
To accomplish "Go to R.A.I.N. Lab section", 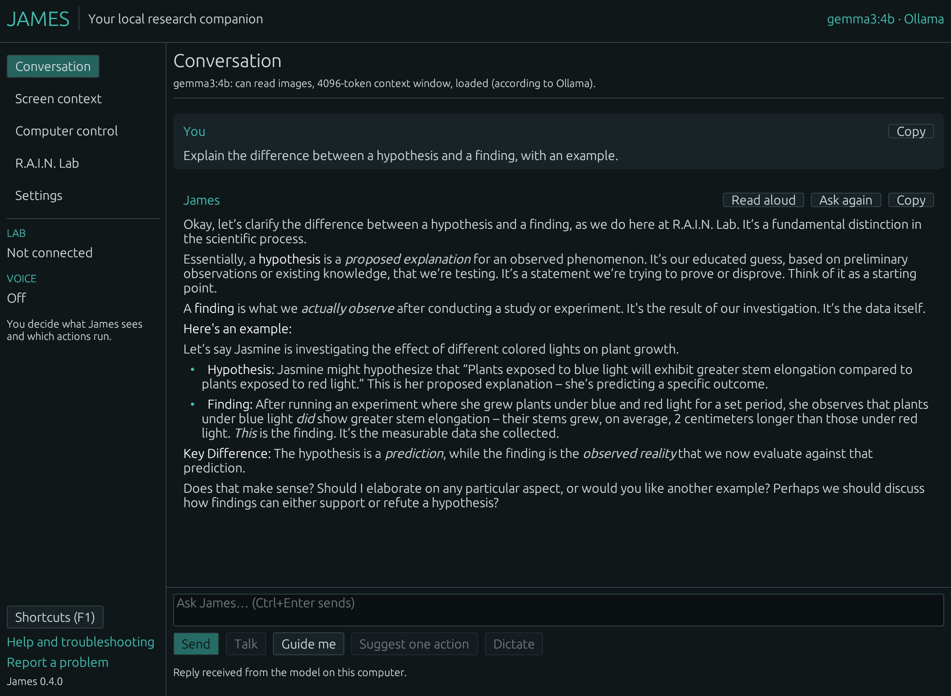I will [47, 163].
